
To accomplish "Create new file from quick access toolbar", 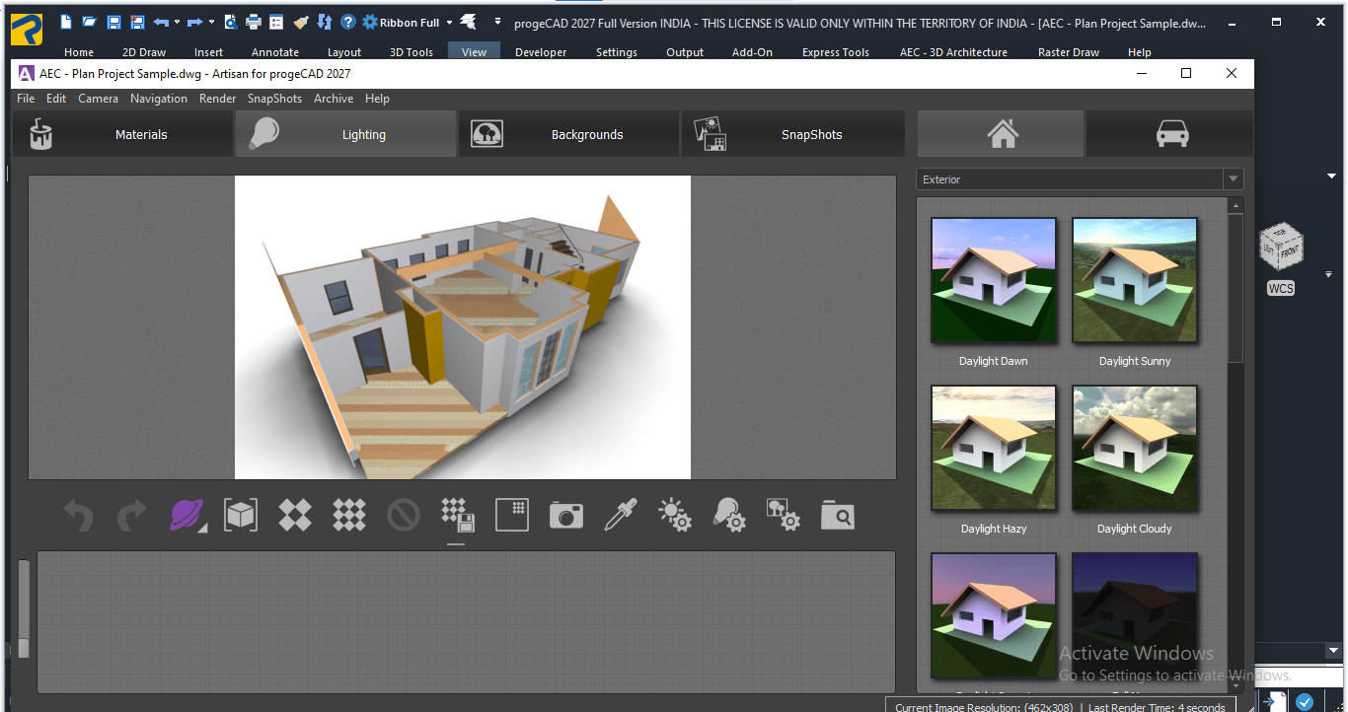I will [66, 22].
